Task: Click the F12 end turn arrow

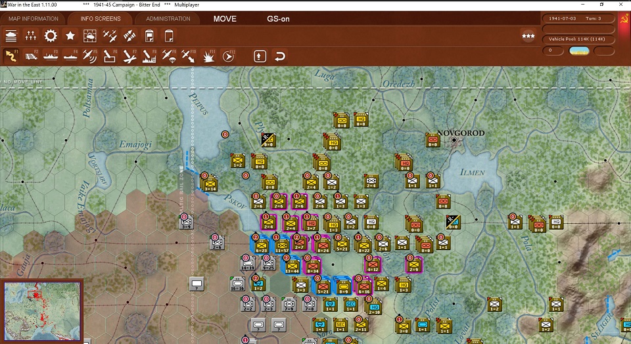Action: pyautogui.click(x=228, y=56)
